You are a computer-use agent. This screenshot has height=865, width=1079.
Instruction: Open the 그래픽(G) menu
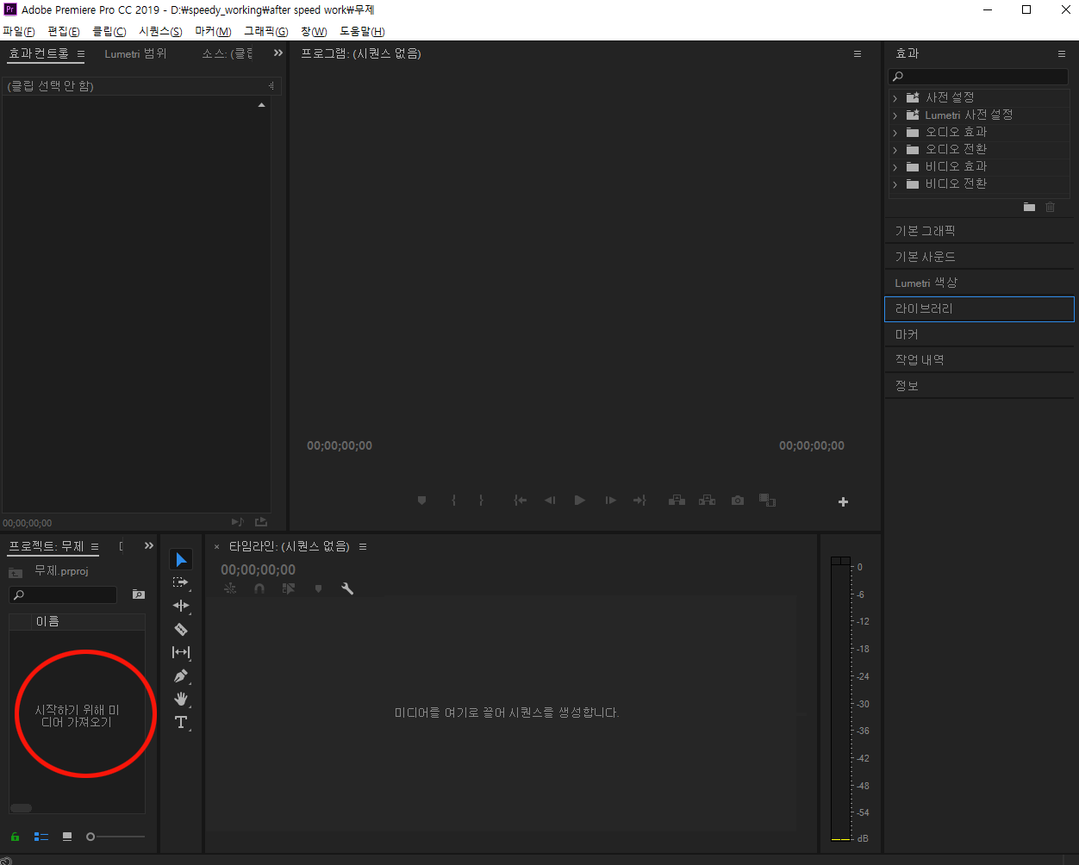265,32
